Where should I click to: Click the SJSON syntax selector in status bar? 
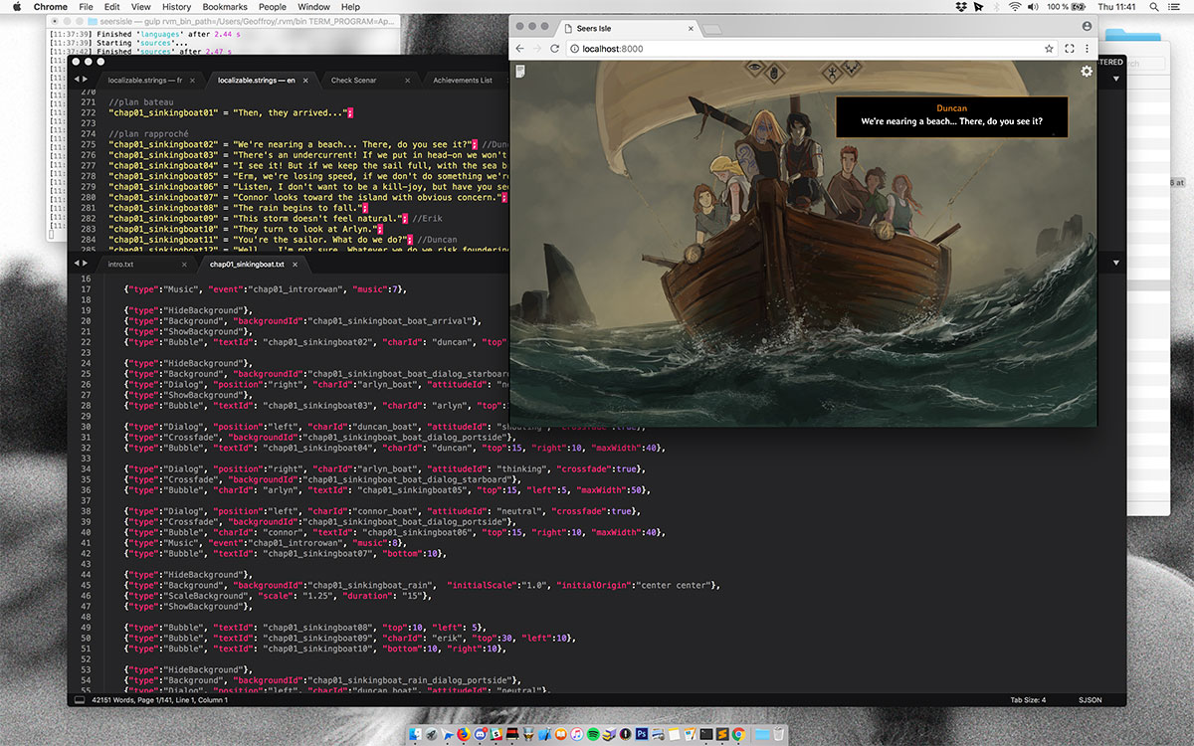pyautogui.click(x=1090, y=700)
